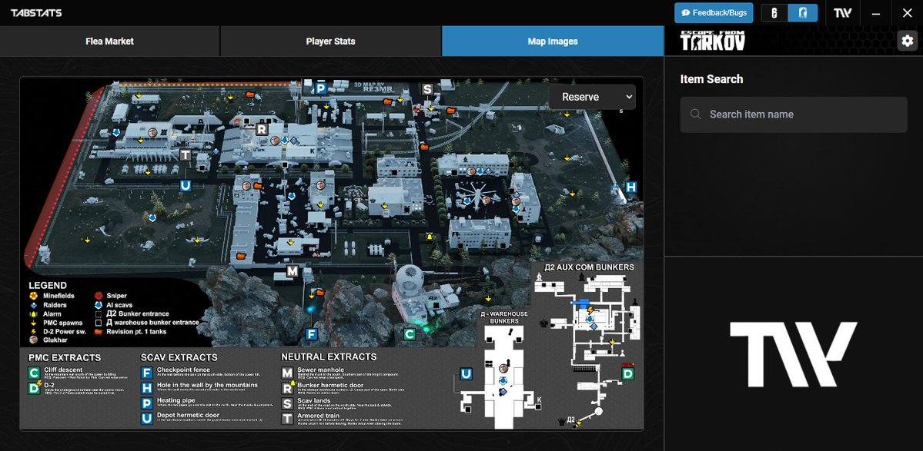Click the S icon beside Scav lands
The image size is (923, 451).
(287, 403)
